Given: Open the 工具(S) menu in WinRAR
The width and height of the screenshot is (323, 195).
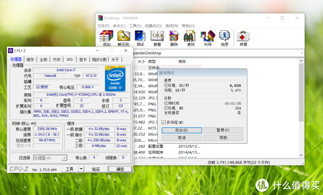Looking at the screenshot, I should (x=135, y=26).
